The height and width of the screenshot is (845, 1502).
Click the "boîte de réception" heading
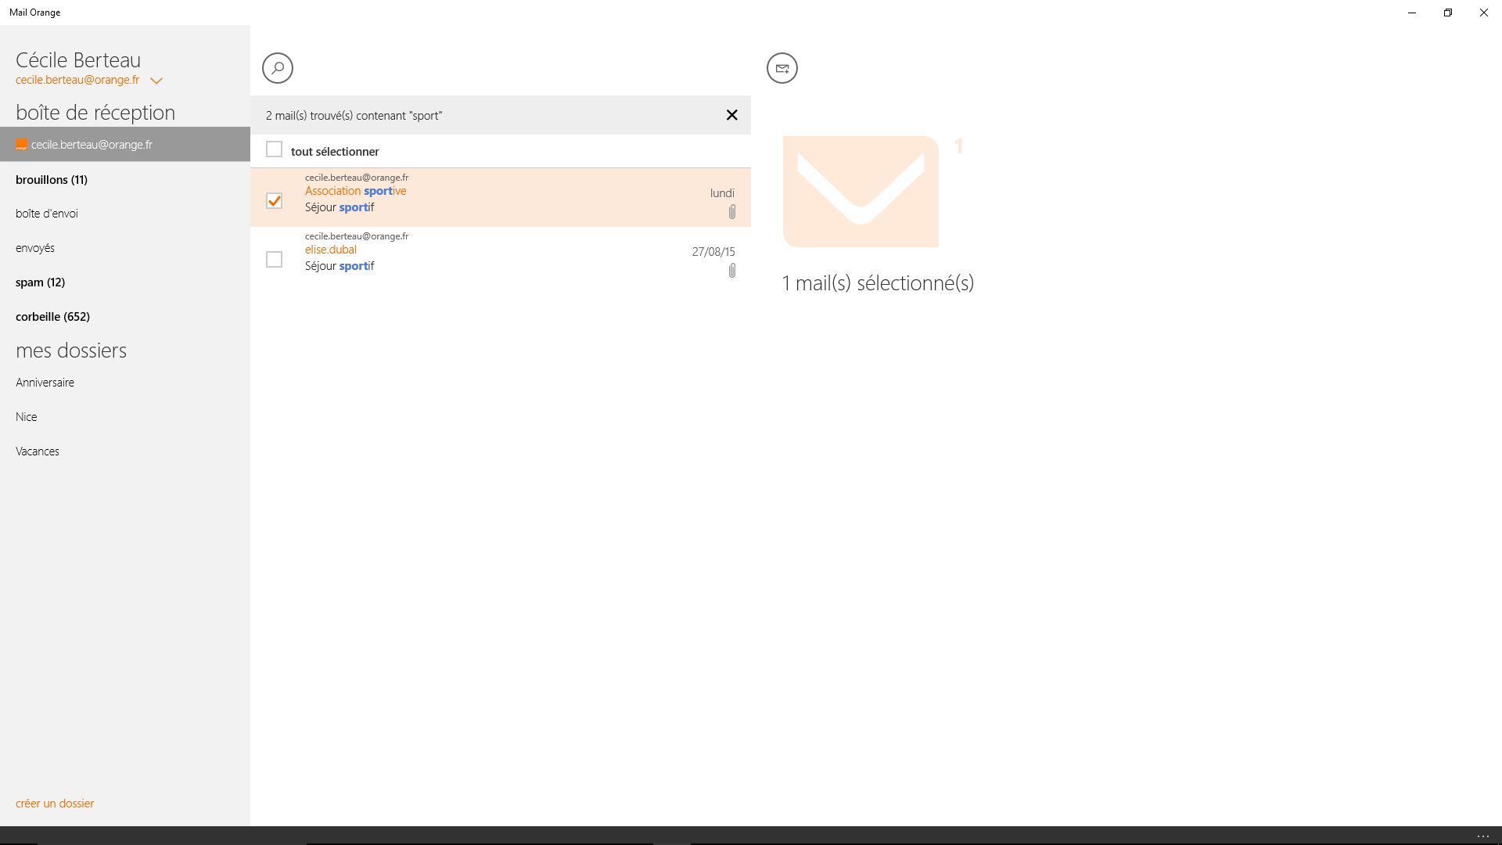(x=95, y=113)
